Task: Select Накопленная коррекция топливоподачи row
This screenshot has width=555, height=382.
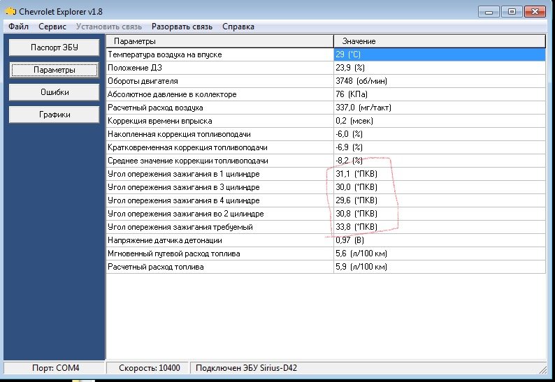Action: [326, 134]
